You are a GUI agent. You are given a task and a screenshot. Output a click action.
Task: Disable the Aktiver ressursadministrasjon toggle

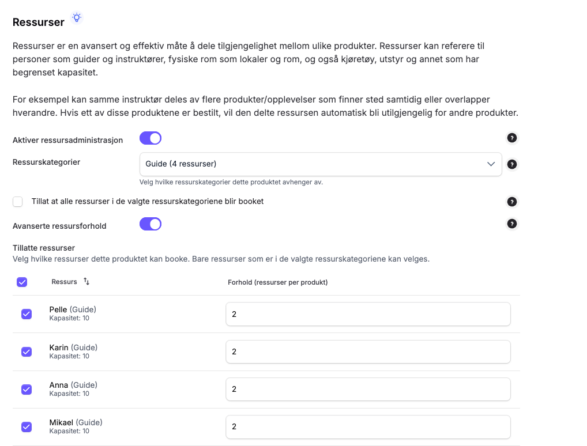(150, 138)
